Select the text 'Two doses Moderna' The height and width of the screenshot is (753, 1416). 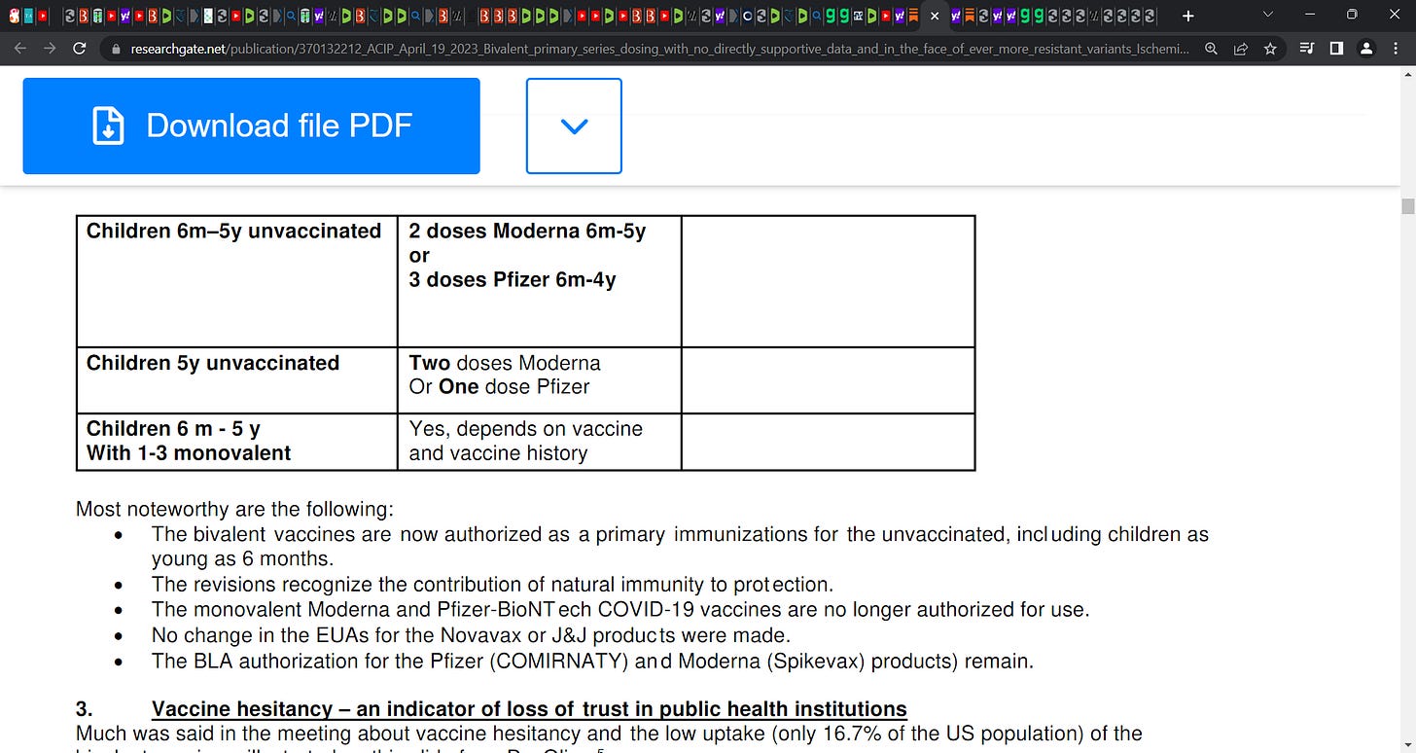tap(505, 363)
